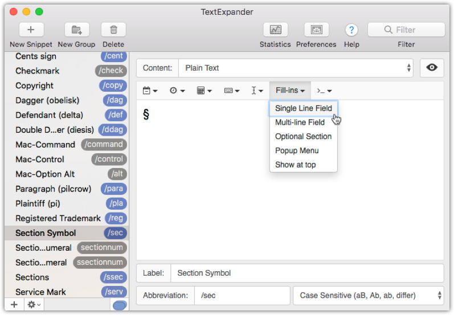454x315 pixels.
Task: Click the Abbreviation field /sec
Action: pos(242,295)
